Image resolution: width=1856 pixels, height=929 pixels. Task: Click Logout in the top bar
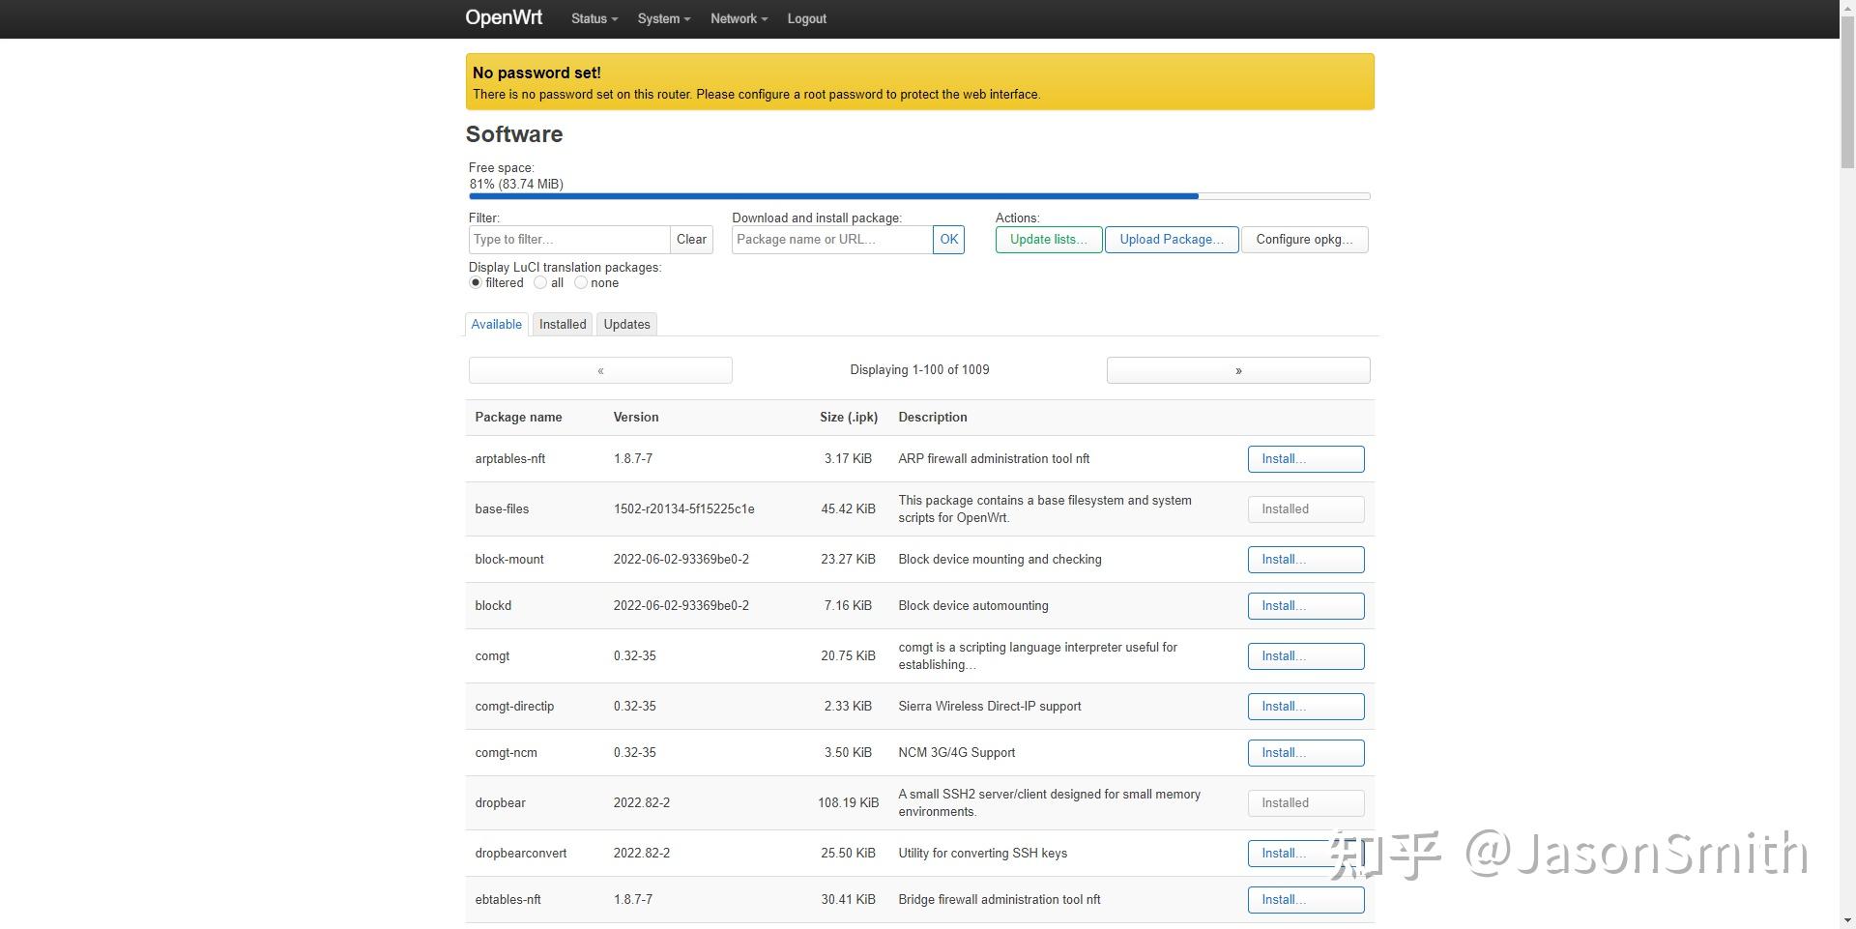[x=806, y=18]
